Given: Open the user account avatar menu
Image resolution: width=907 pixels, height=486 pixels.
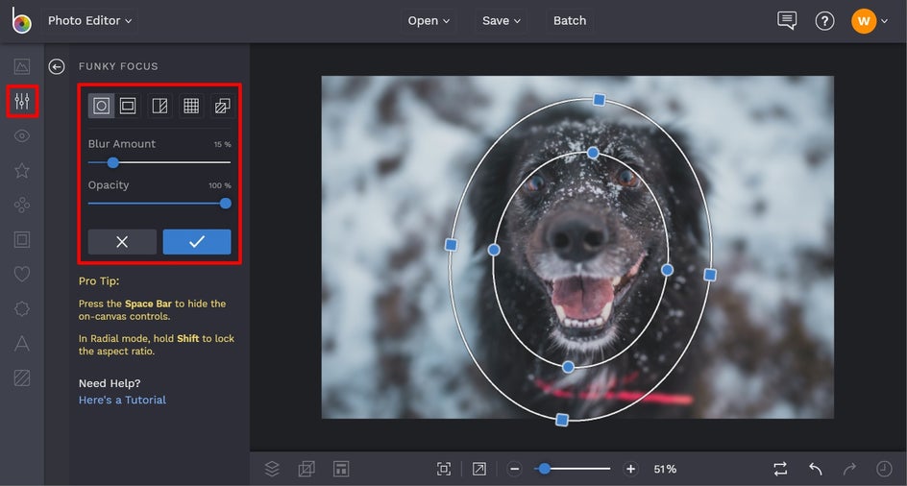Looking at the screenshot, I should [870, 21].
